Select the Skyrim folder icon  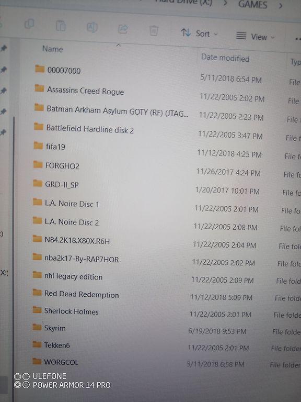(37, 327)
